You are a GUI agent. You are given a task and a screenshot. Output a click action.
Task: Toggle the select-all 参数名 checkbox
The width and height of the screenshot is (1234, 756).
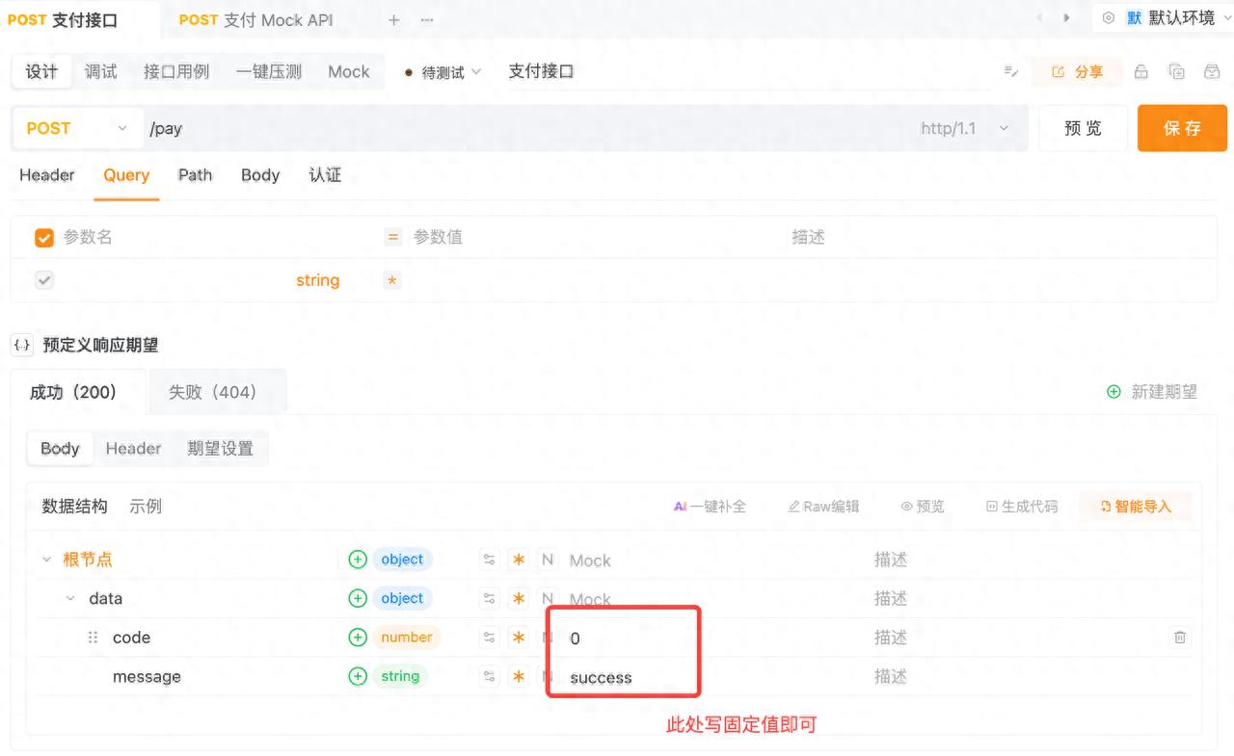pos(44,238)
